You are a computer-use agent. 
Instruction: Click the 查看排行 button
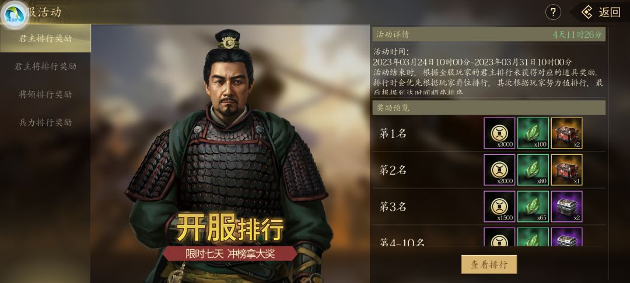(489, 264)
